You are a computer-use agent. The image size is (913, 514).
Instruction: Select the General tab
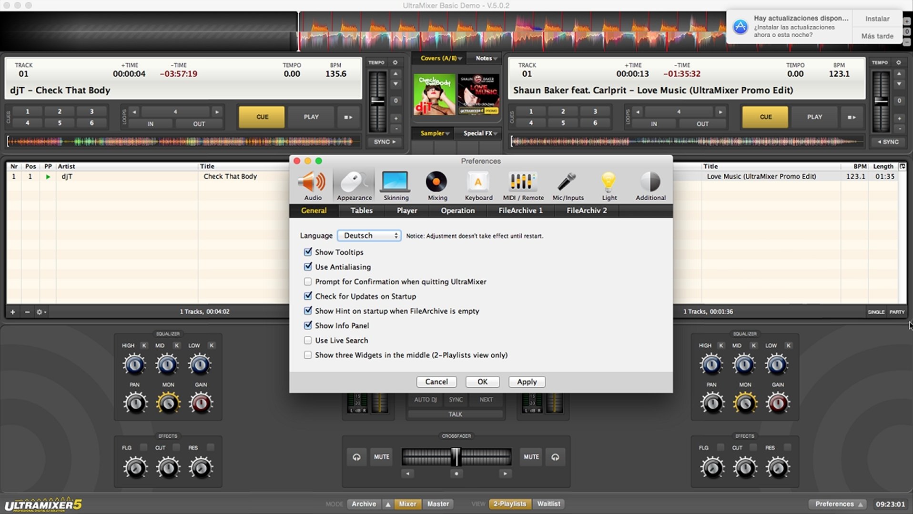coord(314,211)
